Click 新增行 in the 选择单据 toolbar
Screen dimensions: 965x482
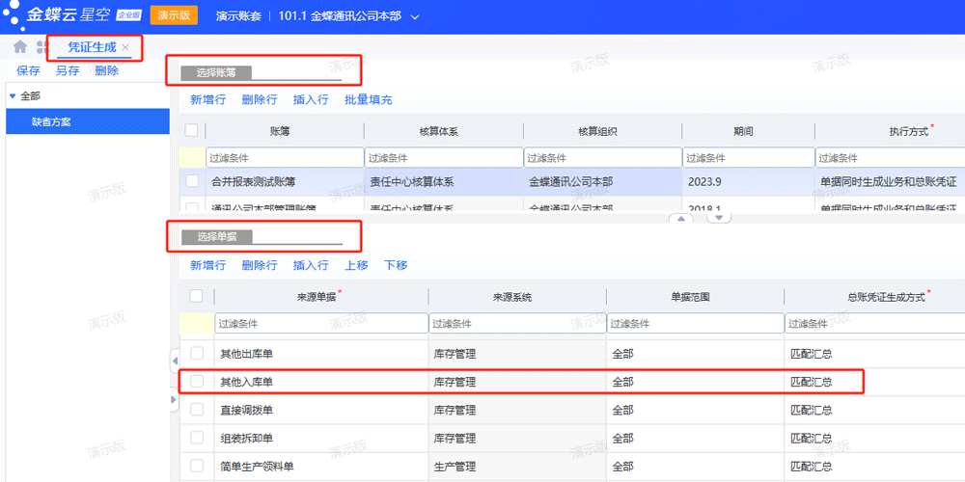208,265
